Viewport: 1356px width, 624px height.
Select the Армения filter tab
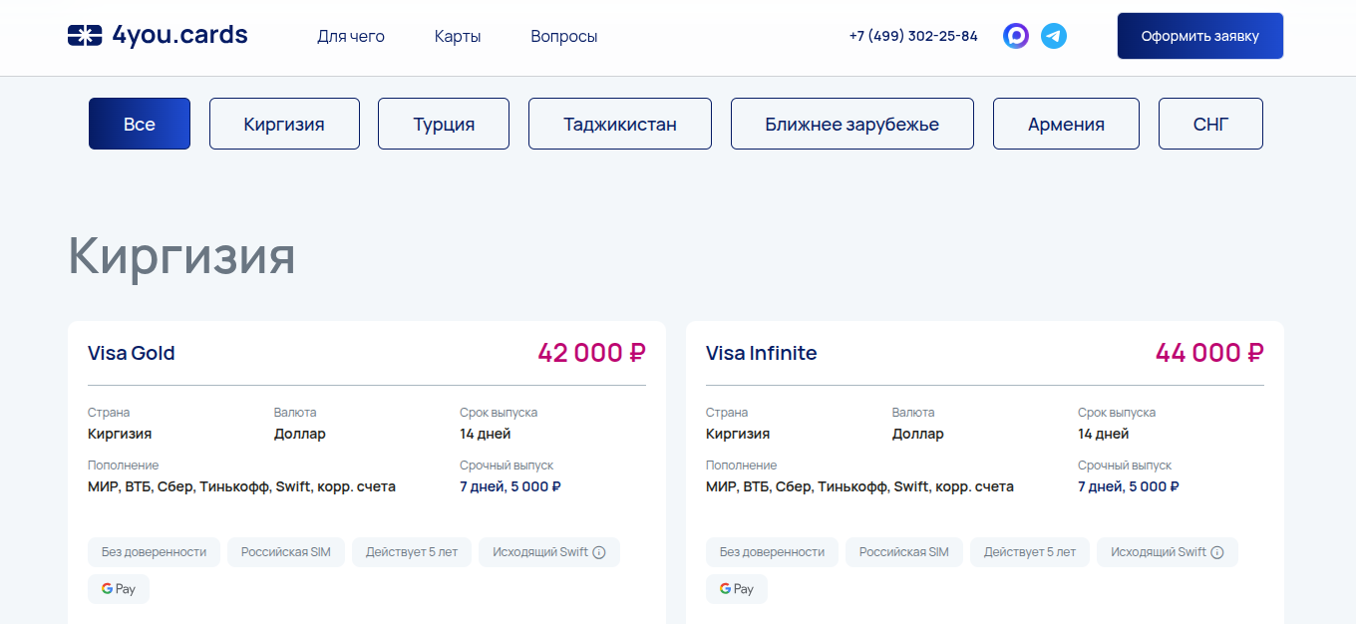click(x=1066, y=124)
